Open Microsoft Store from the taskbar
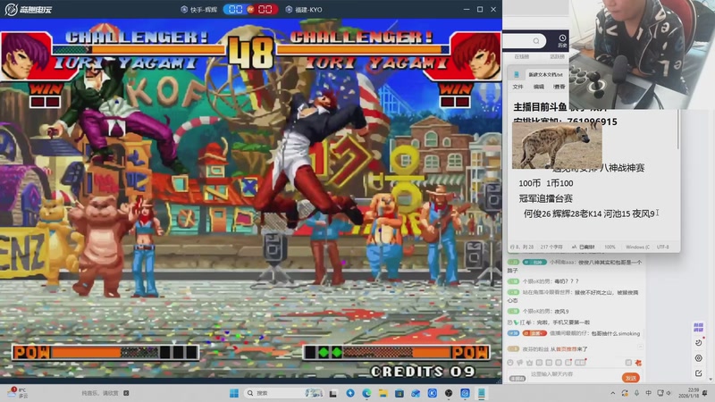 tap(399, 393)
